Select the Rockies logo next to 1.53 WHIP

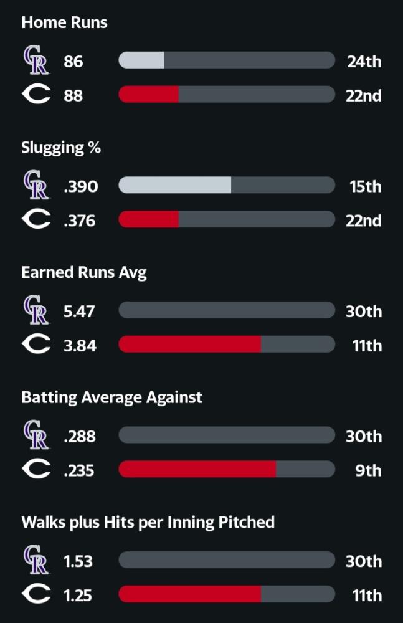tap(36, 559)
